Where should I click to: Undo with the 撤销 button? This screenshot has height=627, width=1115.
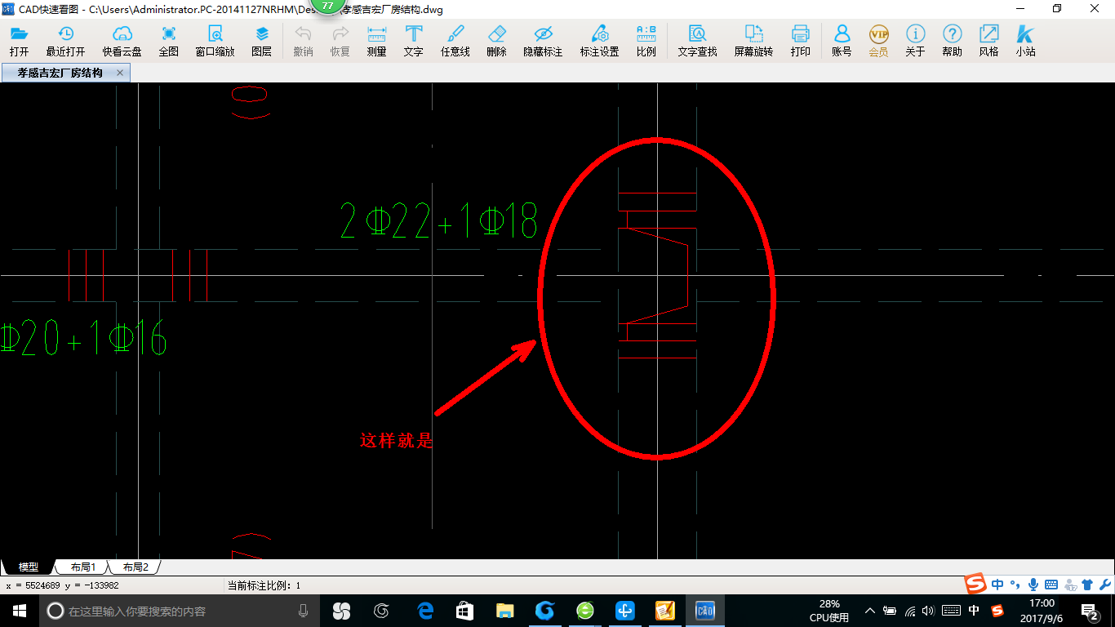tap(303, 41)
